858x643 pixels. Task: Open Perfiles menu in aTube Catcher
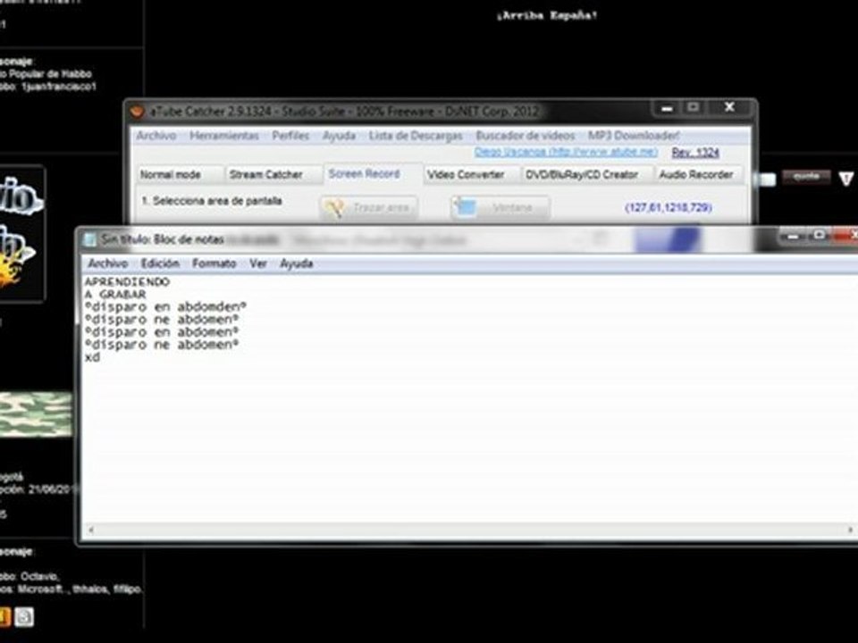pyautogui.click(x=290, y=136)
